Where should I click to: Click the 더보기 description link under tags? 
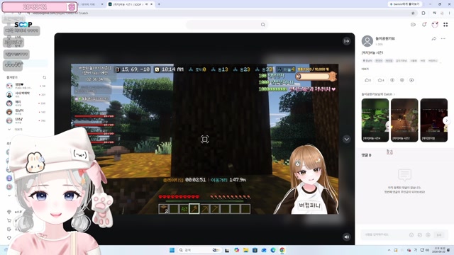365,69
